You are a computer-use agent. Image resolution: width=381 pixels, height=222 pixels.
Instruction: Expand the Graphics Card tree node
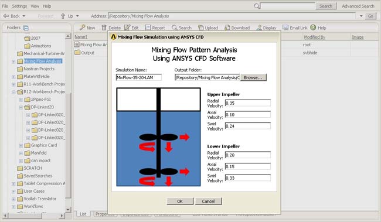pos(21,146)
